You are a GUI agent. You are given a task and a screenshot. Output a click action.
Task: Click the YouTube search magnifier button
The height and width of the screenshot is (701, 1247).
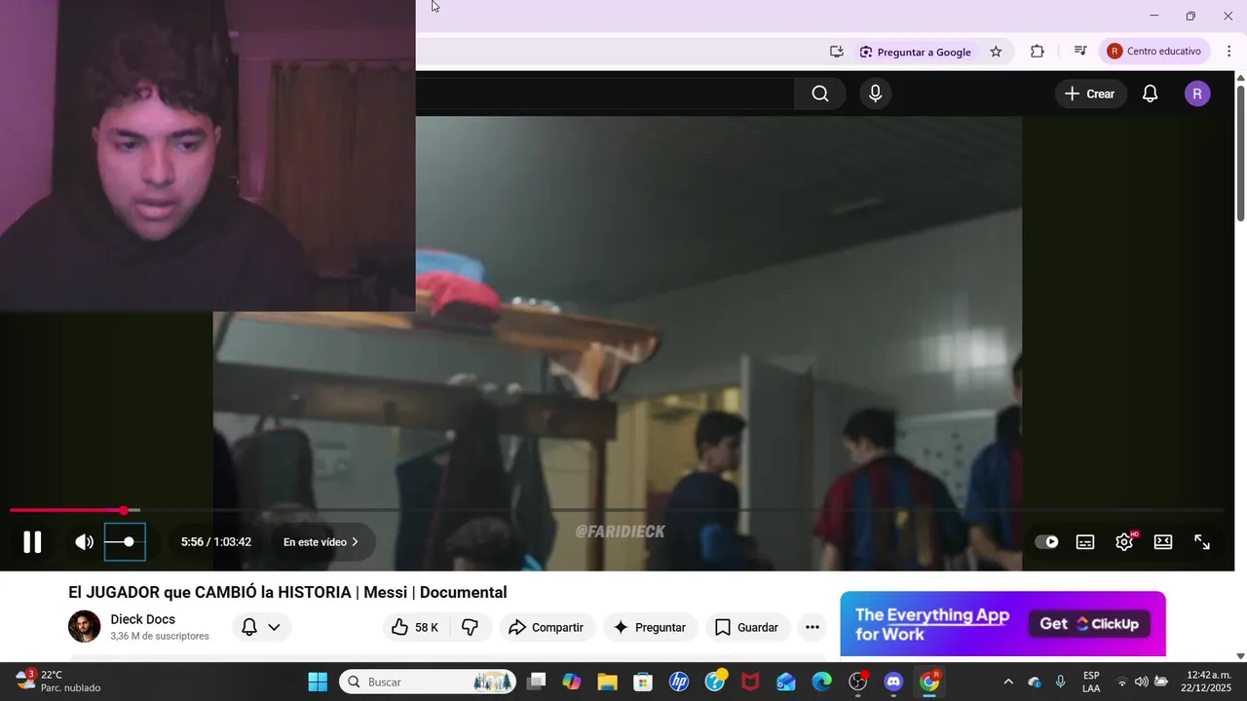click(x=820, y=93)
